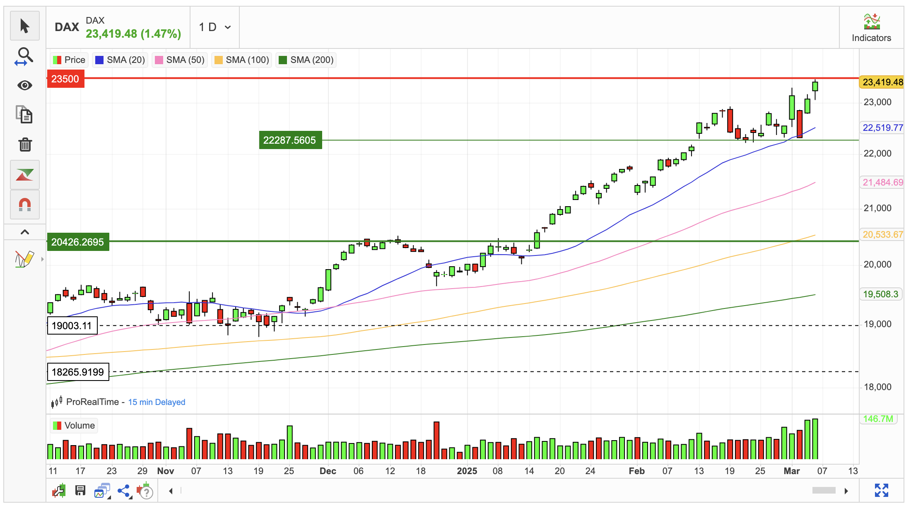This screenshot has height=506, width=911.
Task: Open the candlestick help question icon
Action: coord(145,491)
